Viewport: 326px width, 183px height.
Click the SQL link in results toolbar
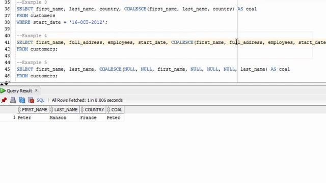pos(40,100)
